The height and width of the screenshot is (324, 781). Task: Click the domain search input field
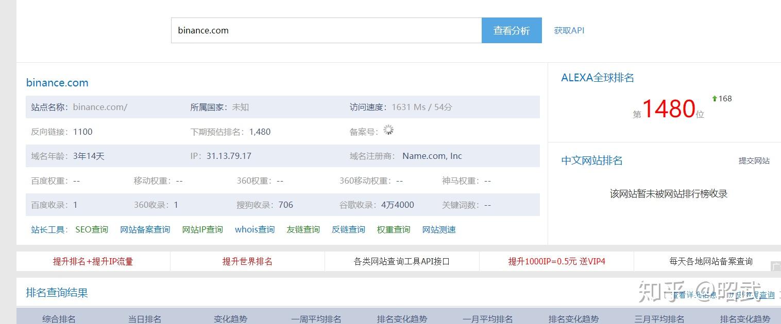coord(326,30)
